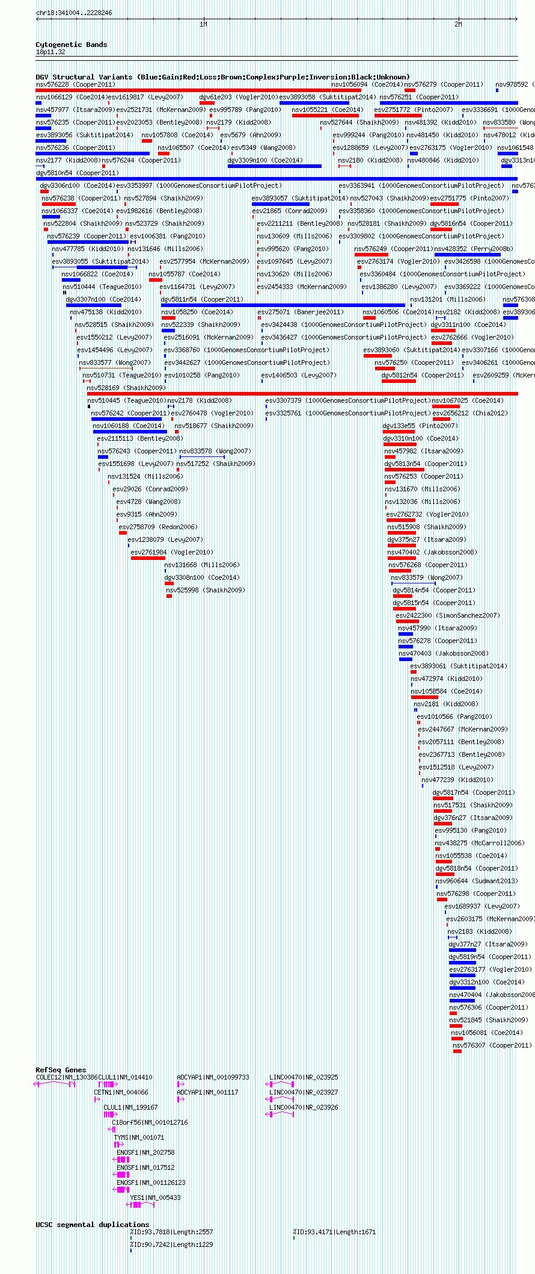Select nsv470403 (Jakobsson2008) variant label
535x1274 pixels.
point(444,653)
